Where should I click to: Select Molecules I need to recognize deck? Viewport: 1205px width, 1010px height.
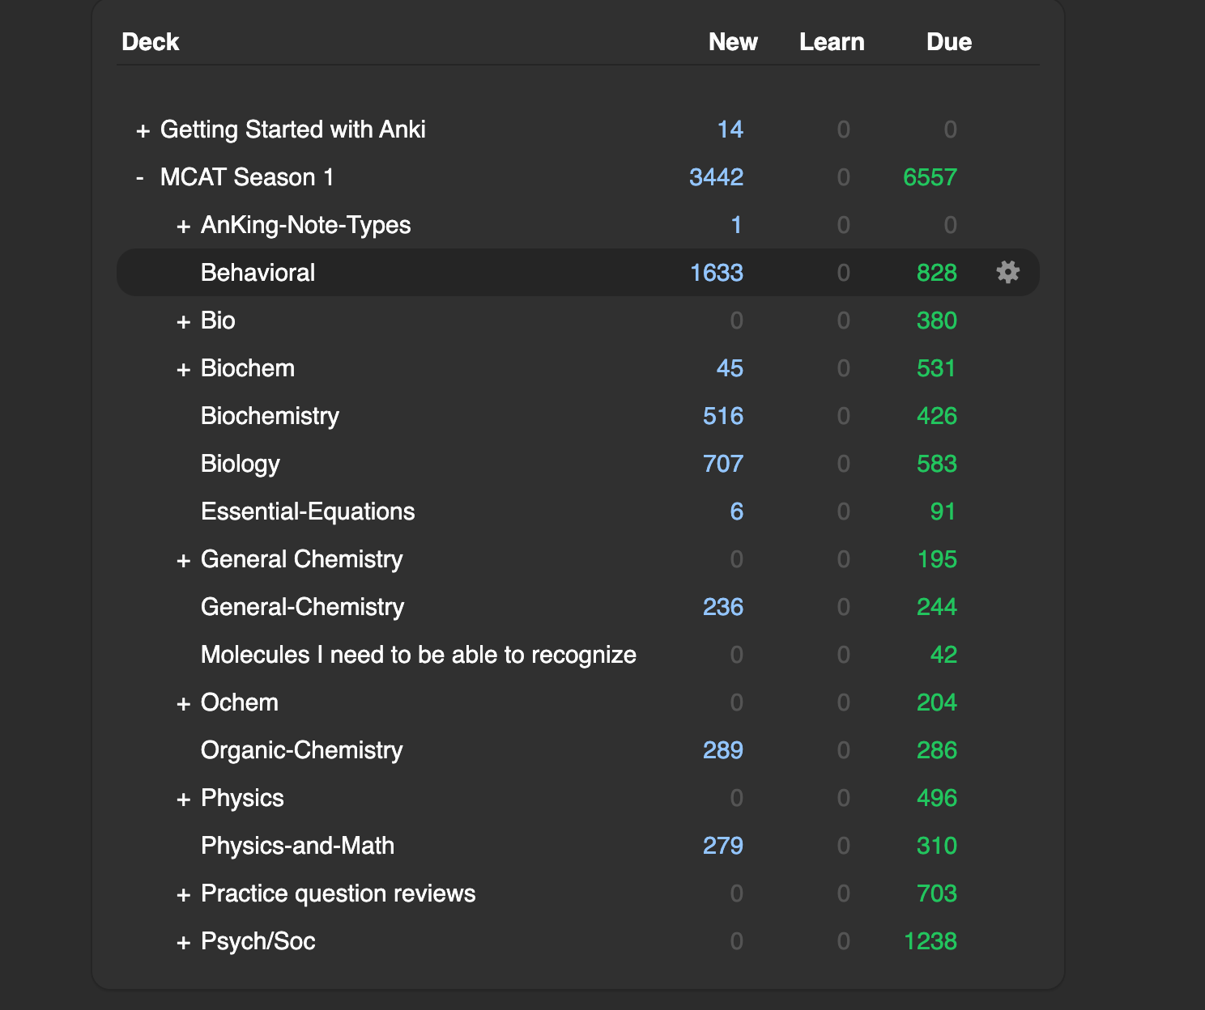point(418,655)
